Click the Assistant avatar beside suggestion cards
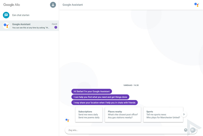 pos(67,120)
